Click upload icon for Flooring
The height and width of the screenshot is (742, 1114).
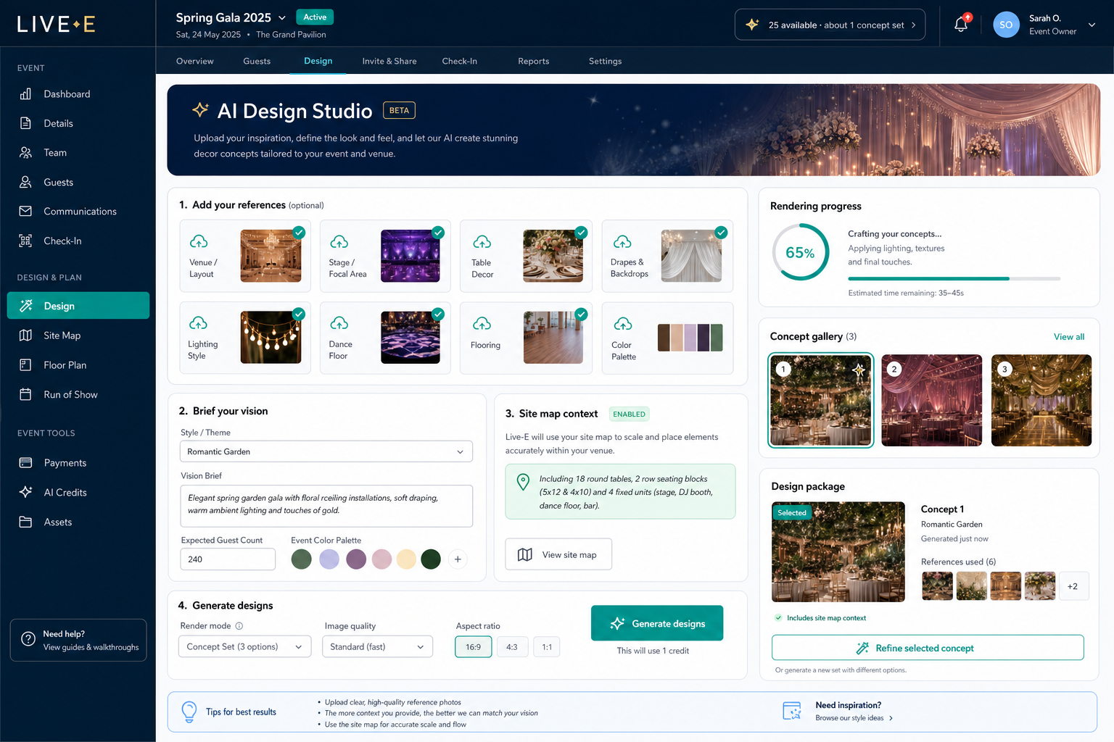click(482, 323)
